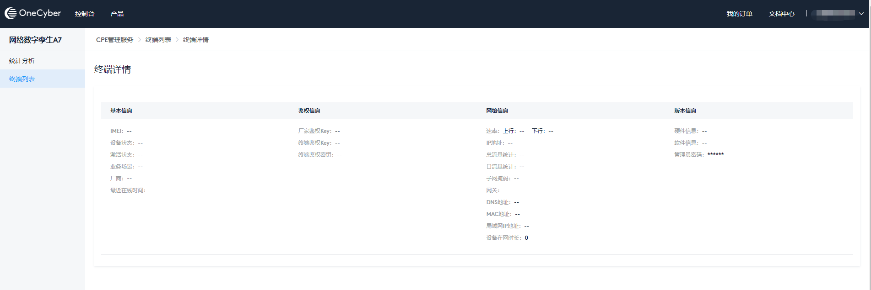Click breadcrumb arrow before 终端详情
Image resolution: width=871 pixels, height=290 pixels.
177,40
